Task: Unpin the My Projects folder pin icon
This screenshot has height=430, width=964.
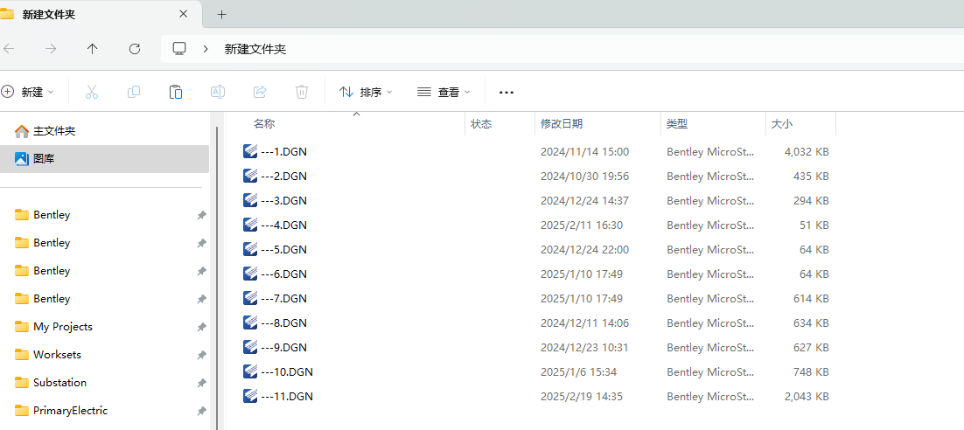Action: pos(201,327)
